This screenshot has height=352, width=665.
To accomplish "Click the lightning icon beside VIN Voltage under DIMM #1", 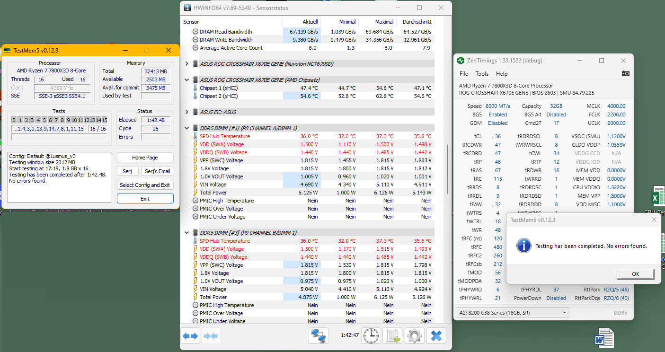I will click(195, 185).
